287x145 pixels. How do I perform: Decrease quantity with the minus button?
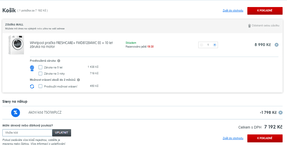tap(202, 45)
